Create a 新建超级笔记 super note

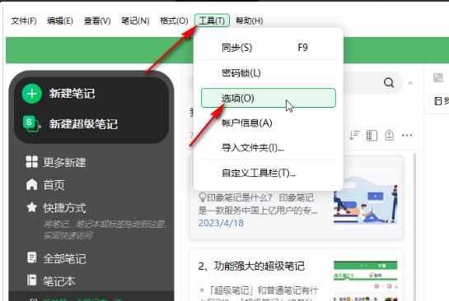pyautogui.click(x=83, y=124)
